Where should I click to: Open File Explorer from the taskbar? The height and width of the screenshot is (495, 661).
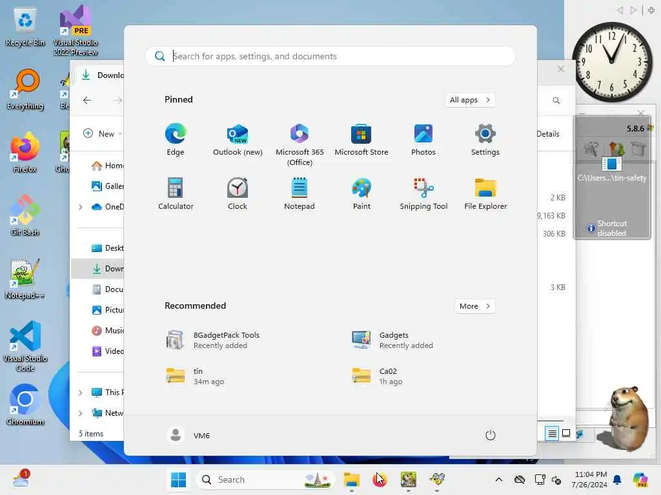click(351, 480)
